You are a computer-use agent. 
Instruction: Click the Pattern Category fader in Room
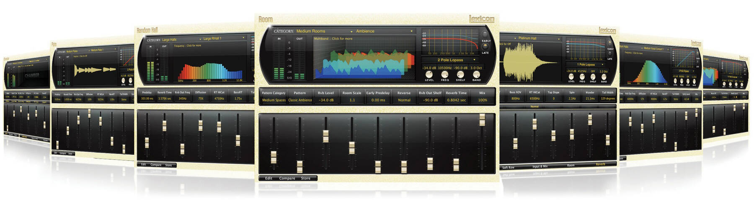pyautogui.click(x=274, y=158)
